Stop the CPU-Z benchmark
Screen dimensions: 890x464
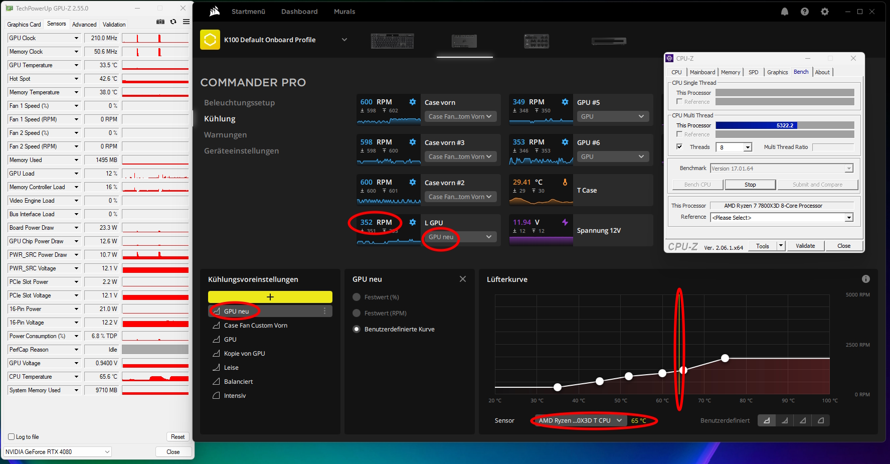[750, 185]
